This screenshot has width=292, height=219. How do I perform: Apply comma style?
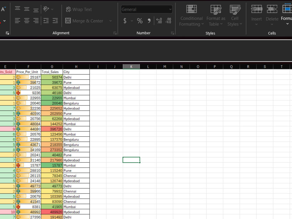pyautogui.click(x=149, y=21)
